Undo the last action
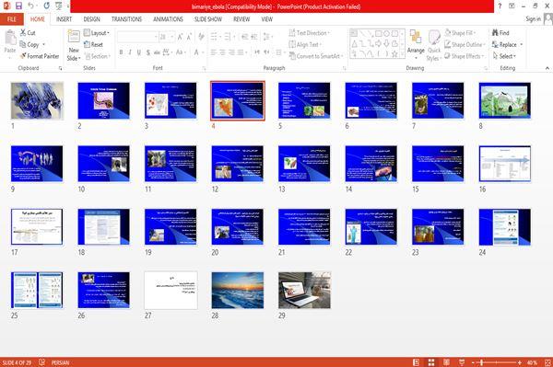 pos(30,6)
